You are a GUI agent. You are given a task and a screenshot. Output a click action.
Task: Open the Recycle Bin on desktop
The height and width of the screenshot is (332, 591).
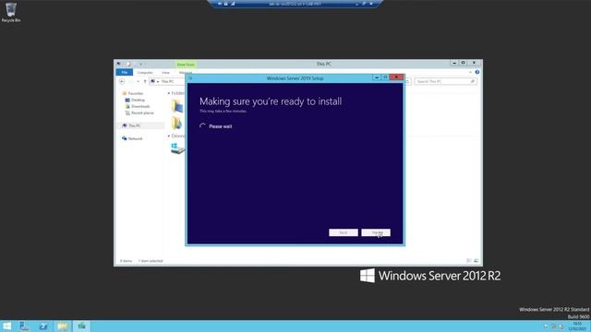10,12
